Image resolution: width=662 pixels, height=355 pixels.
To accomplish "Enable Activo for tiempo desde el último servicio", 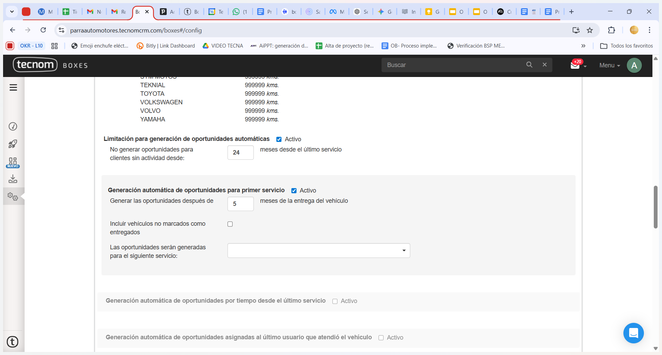I will (335, 301).
